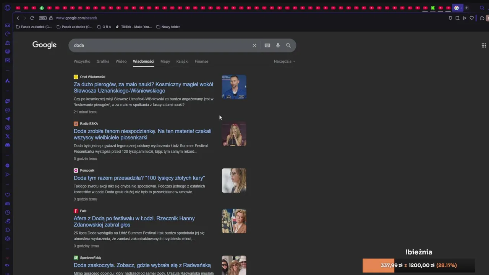The height and width of the screenshot is (275, 489).
Task: Open Telegram from the Opera sidebar
Action: click(7, 119)
